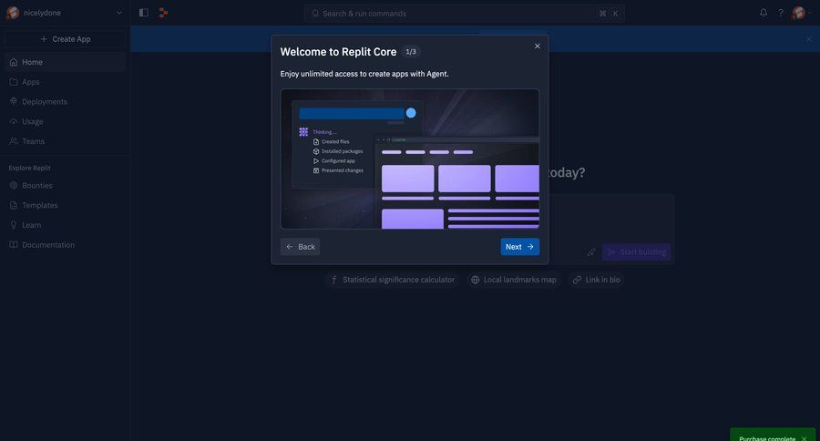Viewport: 820px width, 441px height.
Task: Open Apps in the sidebar
Action: click(x=66, y=82)
